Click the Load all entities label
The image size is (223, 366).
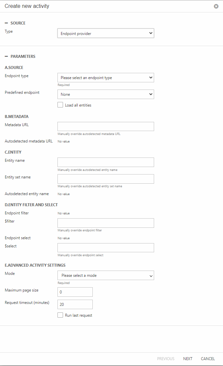coord(78,105)
